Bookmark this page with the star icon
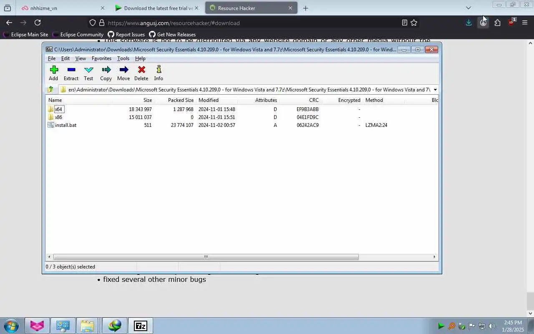 [414, 23]
